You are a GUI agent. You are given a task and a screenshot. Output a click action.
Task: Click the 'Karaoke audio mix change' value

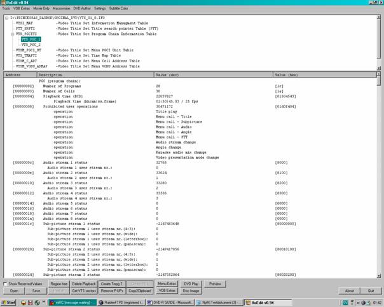pos(181,153)
